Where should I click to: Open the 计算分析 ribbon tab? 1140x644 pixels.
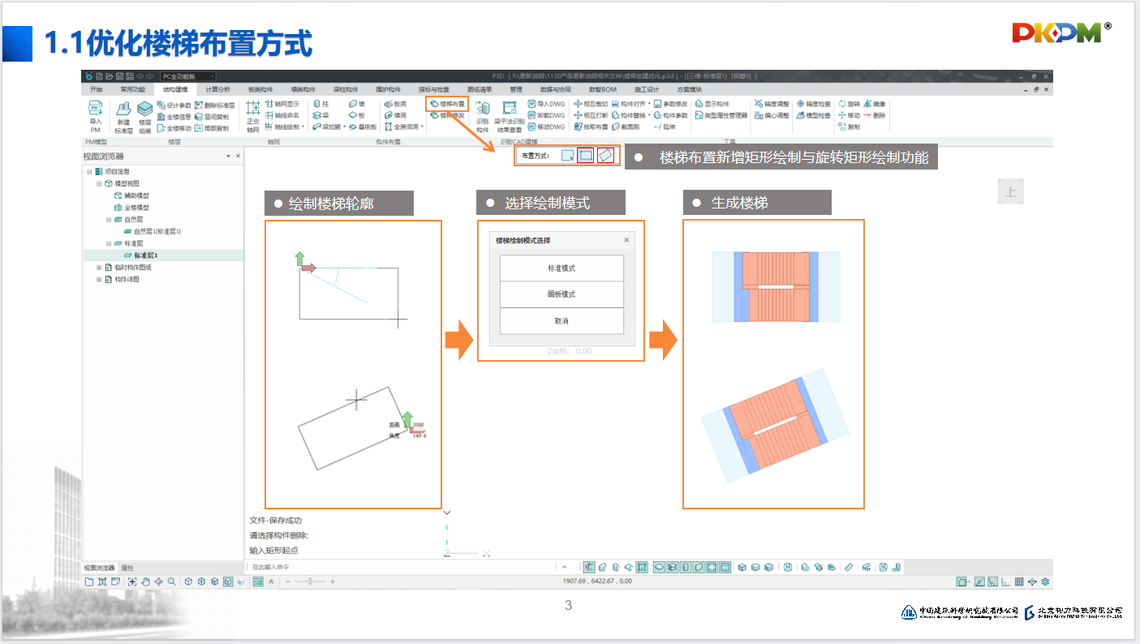217,89
